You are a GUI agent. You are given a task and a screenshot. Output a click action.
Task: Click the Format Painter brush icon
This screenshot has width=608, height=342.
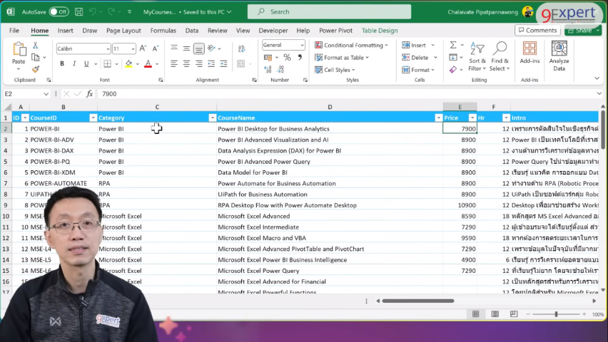[35, 69]
